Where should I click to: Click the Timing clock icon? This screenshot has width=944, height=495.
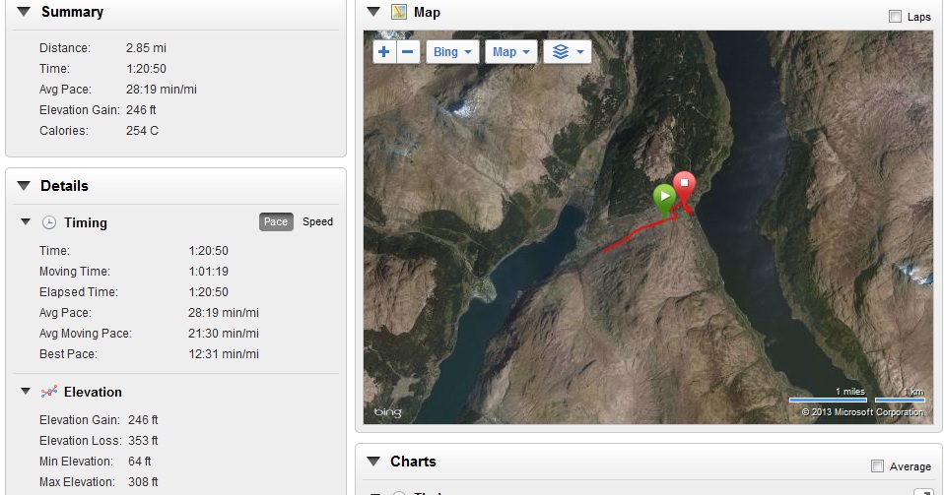coord(49,223)
